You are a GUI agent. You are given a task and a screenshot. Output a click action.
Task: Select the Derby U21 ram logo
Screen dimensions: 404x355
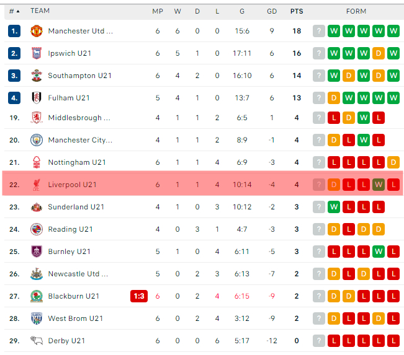point(37,341)
